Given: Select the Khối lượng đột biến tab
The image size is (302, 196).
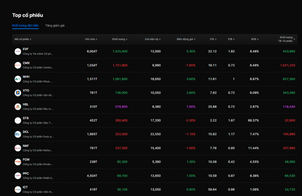Looking at the screenshot, I should click(x=25, y=26).
